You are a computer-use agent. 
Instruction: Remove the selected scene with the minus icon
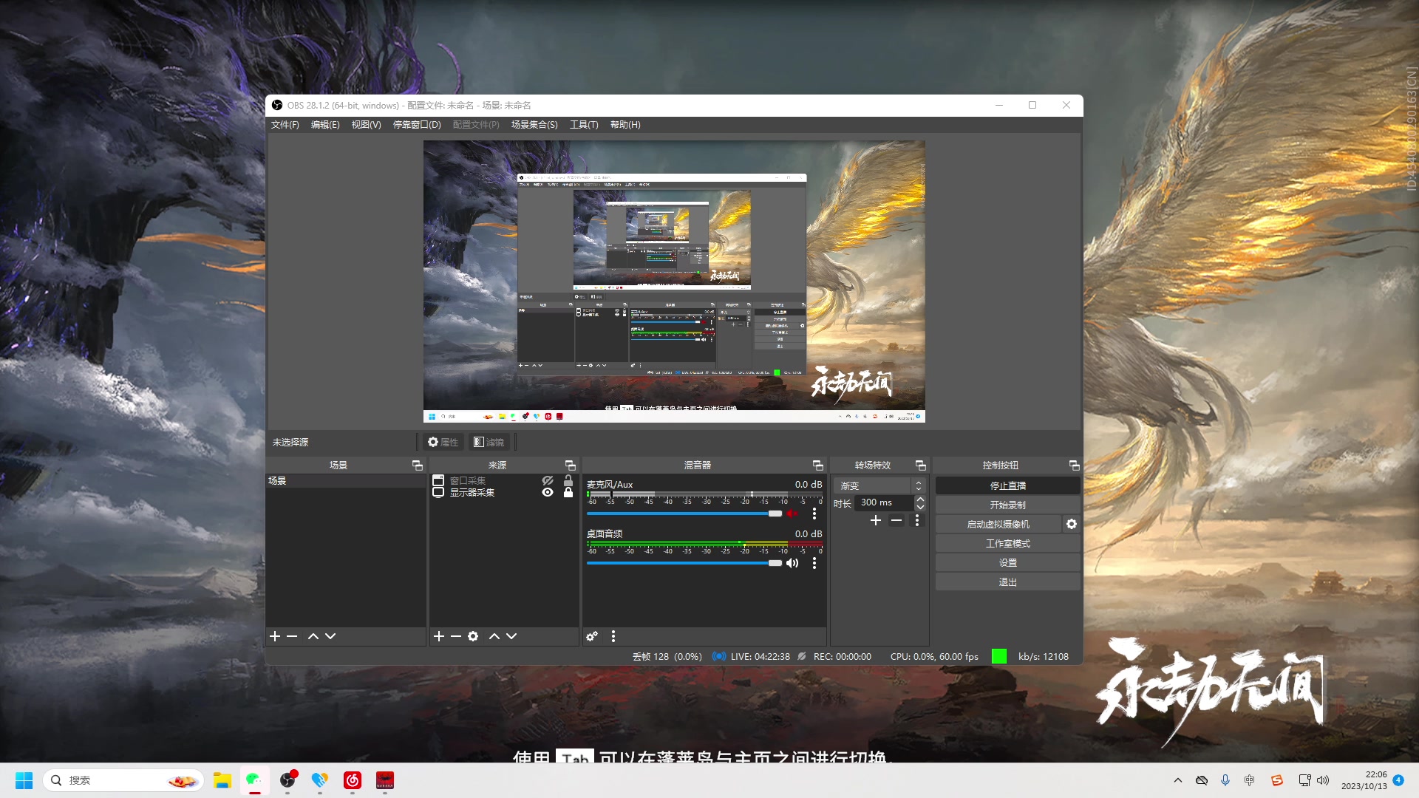pos(292,636)
